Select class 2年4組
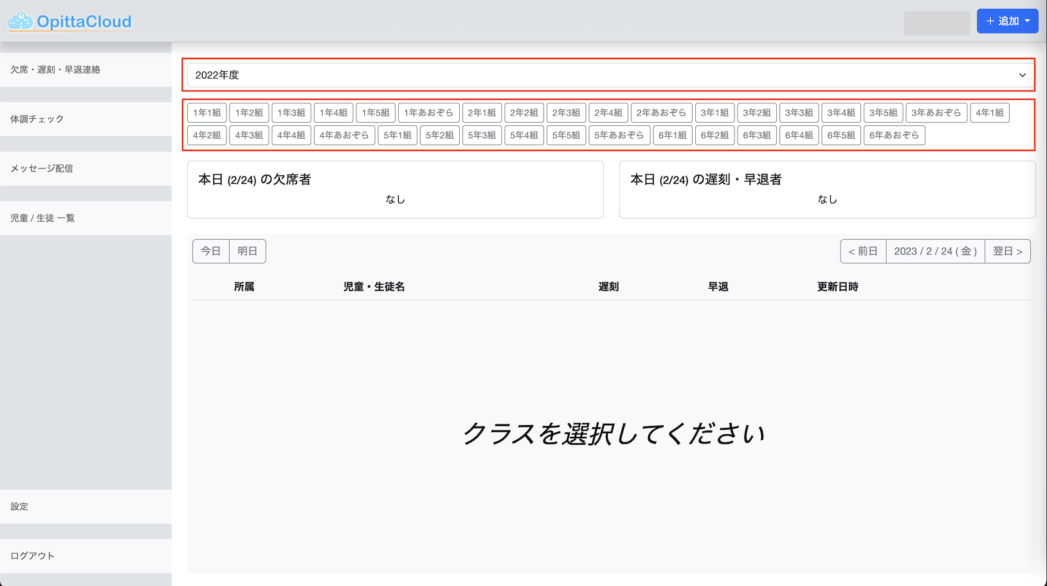Screen dimensions: 1047x586 [608, 112]
